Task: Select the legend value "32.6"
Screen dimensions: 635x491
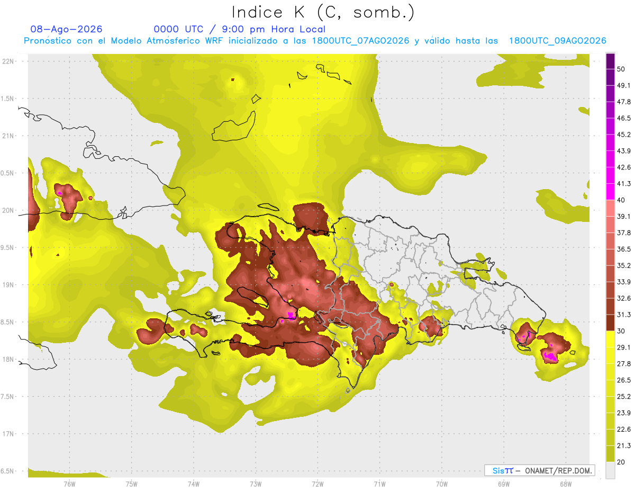Action: (623, 298)
